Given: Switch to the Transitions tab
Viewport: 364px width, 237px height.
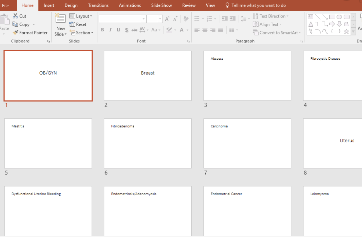Looking at the screenshot, I should 98,5.
